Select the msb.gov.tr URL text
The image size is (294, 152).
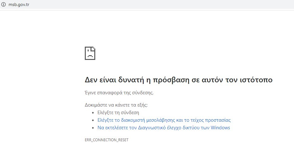tap(19, 4)
